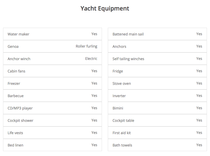Select the Stove oven label
210x156 pixels.
(122, 84)
